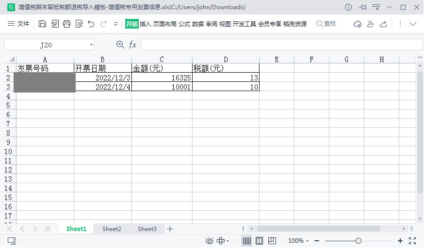This screenshot has height=249, width=424.
Task: Open the 文件 menu
Action: 19,24
